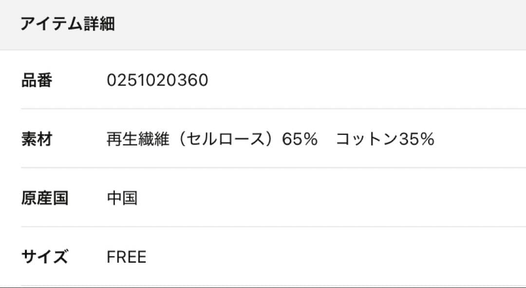Click the divider line below サイズ row
This screenshot has width=526, height=288.
click(273, 286)
